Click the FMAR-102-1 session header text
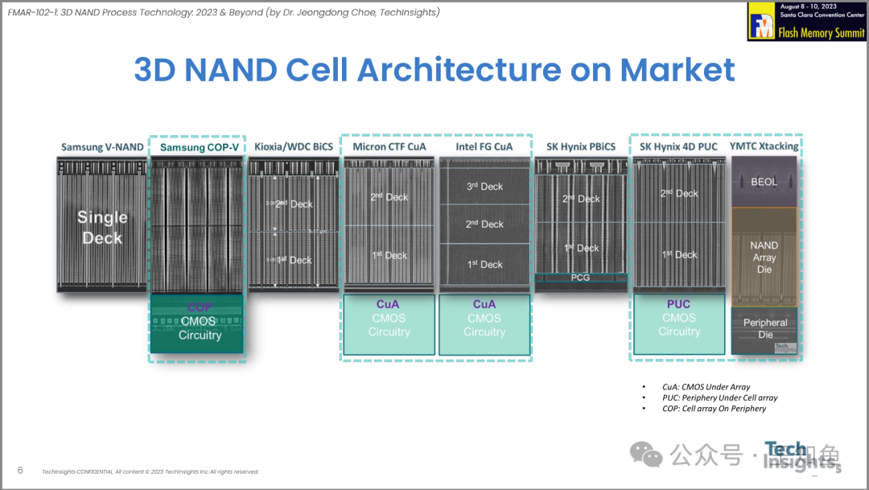The width and height of the screenshot is (869, 490). point(224,12)
